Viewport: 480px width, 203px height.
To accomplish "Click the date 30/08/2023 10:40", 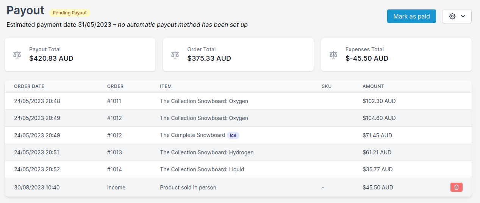I will point(37,188).
